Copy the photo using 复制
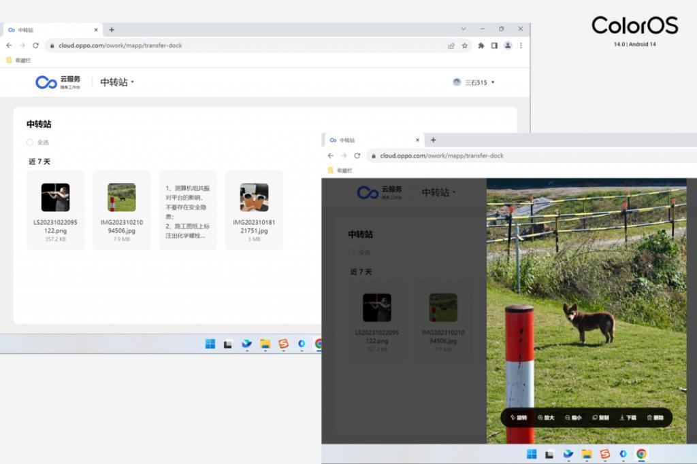Viewport: 697px width, 464px height. pyautogui.click(x=600, y=418)
